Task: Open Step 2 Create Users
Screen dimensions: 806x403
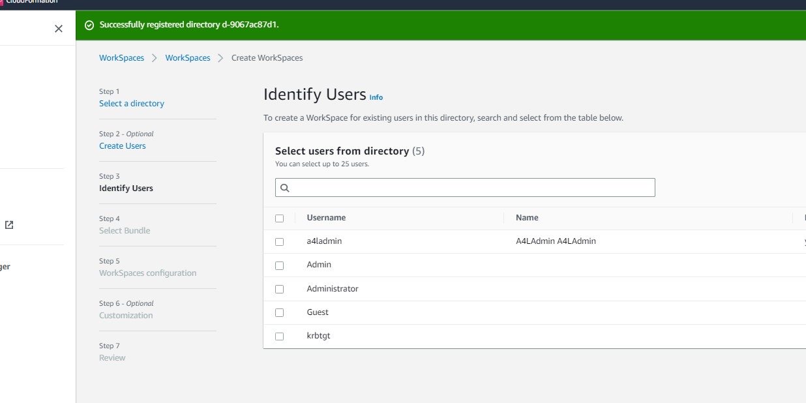Action: 123,145
